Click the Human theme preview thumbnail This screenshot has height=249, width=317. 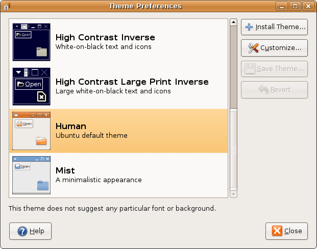point(31,131)
